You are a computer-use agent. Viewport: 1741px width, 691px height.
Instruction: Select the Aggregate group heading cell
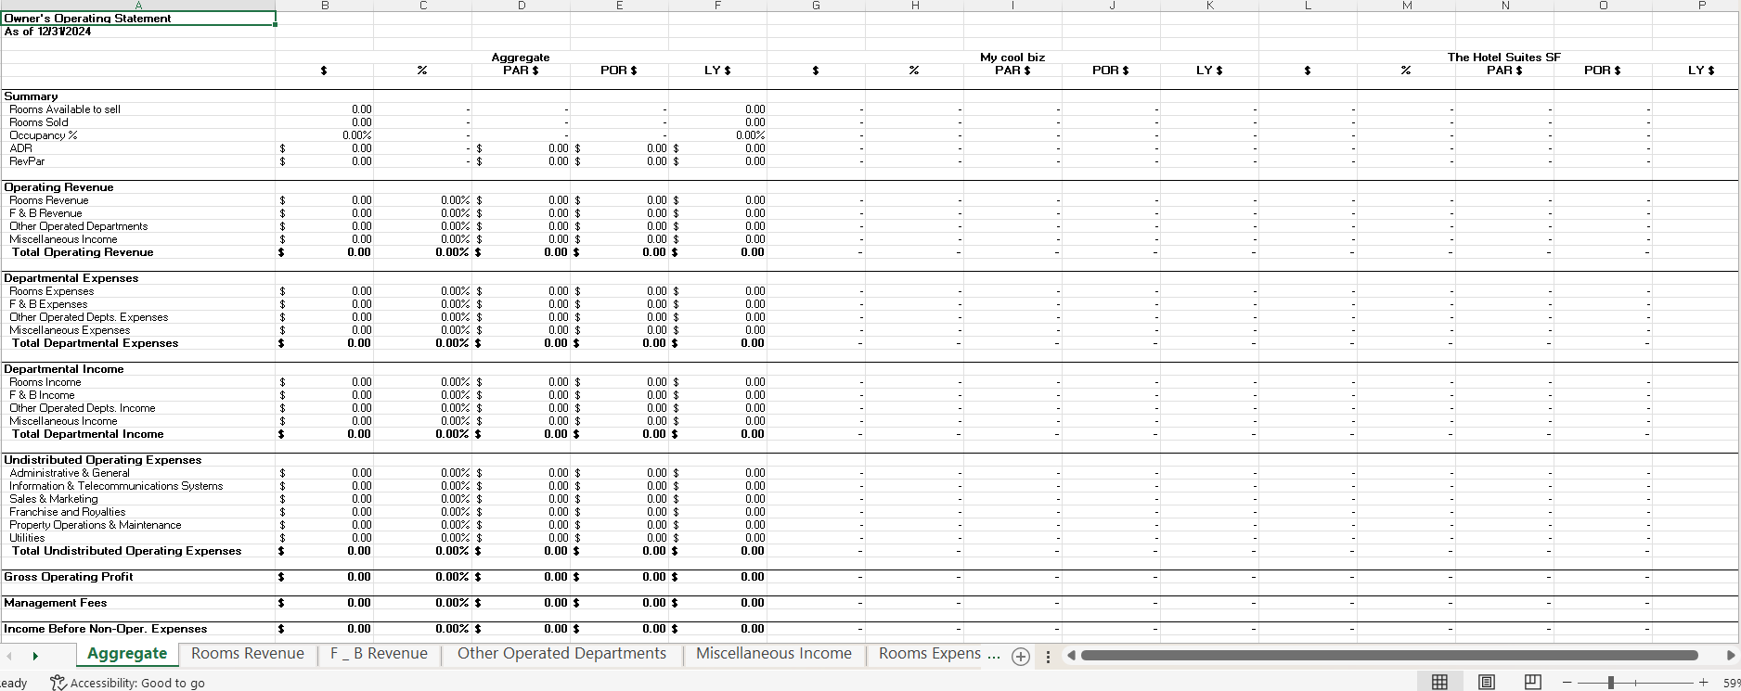[521, 58]
